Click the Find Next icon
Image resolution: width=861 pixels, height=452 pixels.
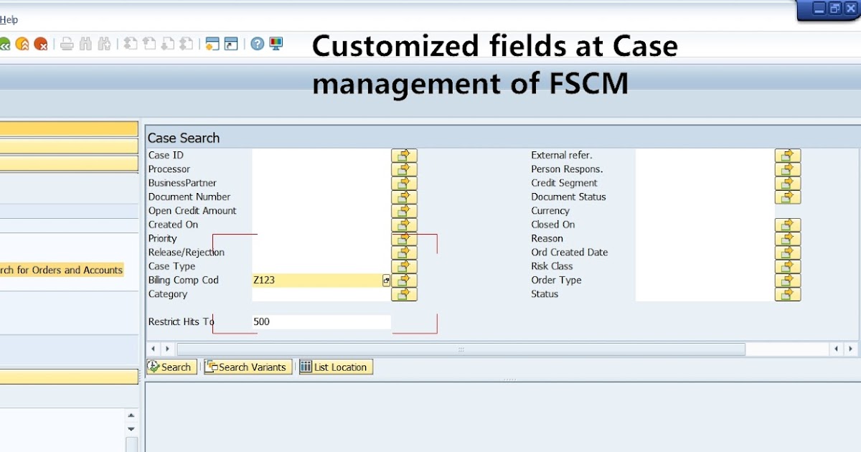click(104, 43)
